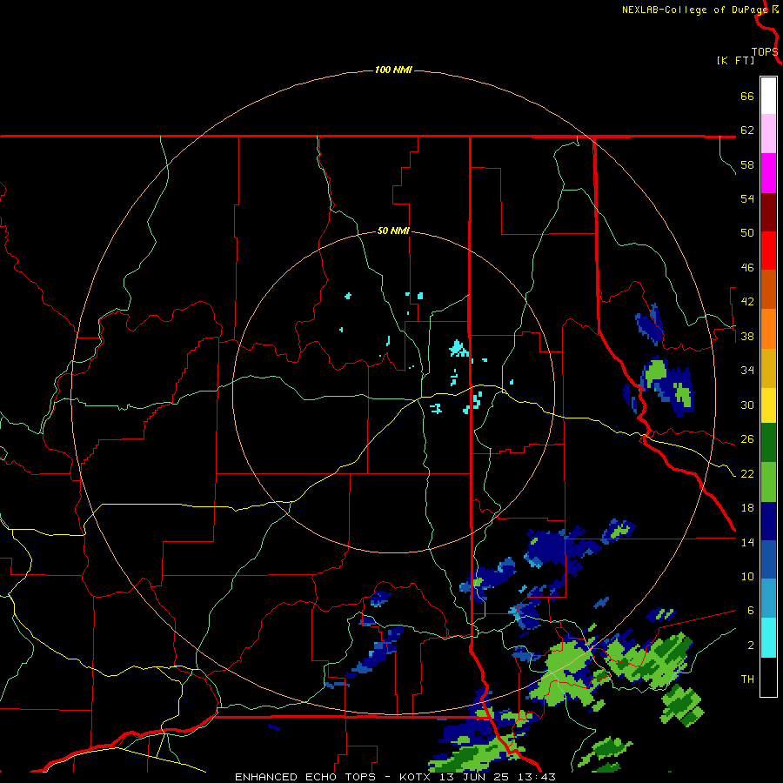Click the '42' legend value

tap(747, 301)
